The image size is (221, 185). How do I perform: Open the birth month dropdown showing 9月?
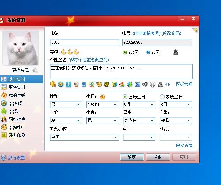[139, 105]
